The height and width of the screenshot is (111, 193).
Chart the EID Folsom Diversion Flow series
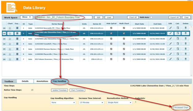click(10, 59)
